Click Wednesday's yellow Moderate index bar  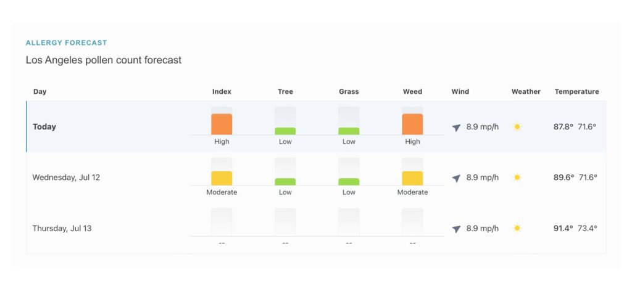click(222, 178)
